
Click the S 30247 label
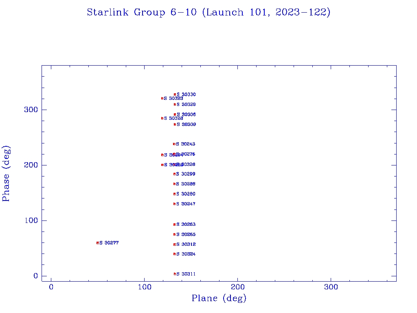click(x=186, y=204)
